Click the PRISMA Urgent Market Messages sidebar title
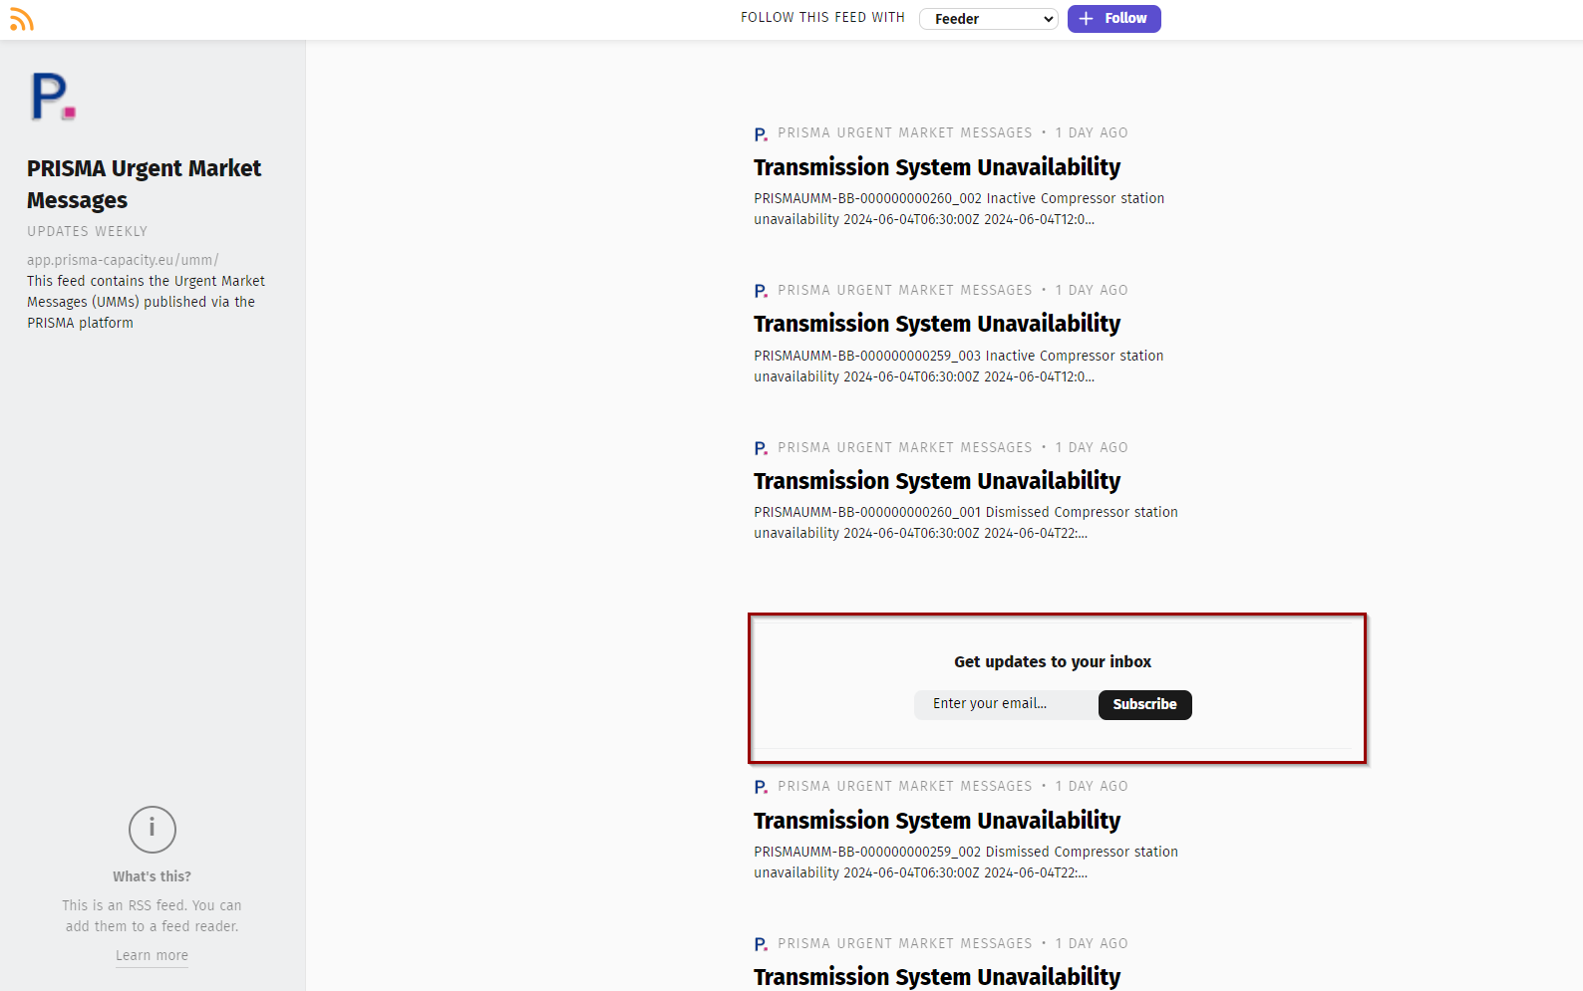 coord(144,184)
